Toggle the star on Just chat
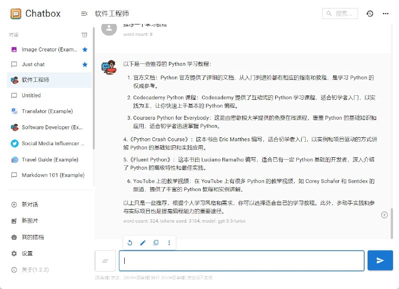Screen dimensions: 399x289 [85, 64]
